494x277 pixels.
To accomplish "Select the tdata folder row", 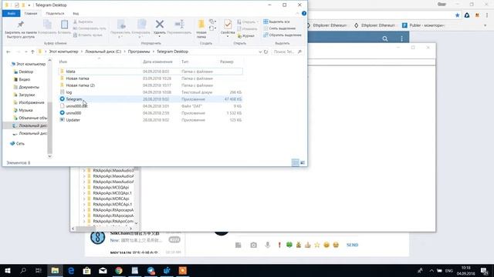I will pyautogui.click(x=151, y=72).
